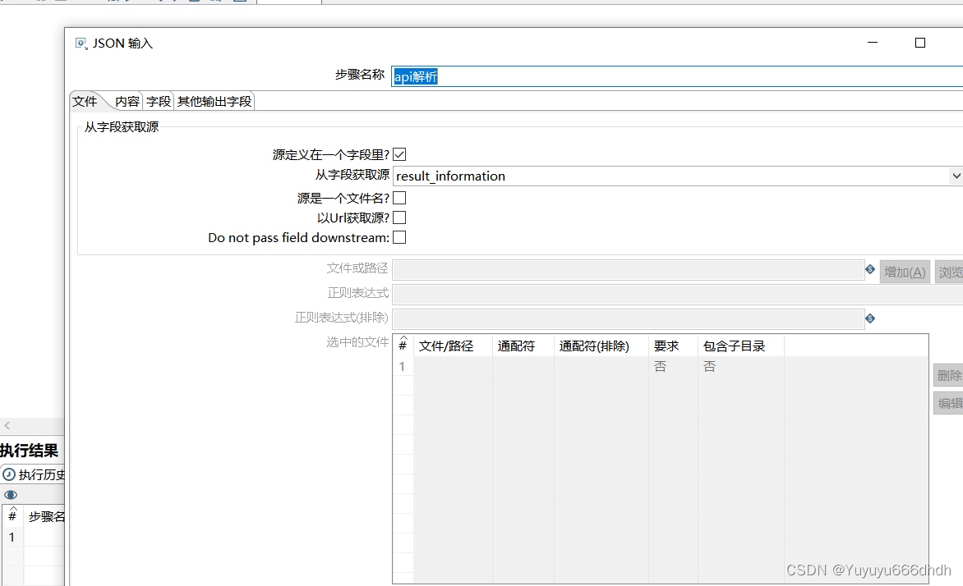Click the 增加(A) button

click(x=905, y=269)
